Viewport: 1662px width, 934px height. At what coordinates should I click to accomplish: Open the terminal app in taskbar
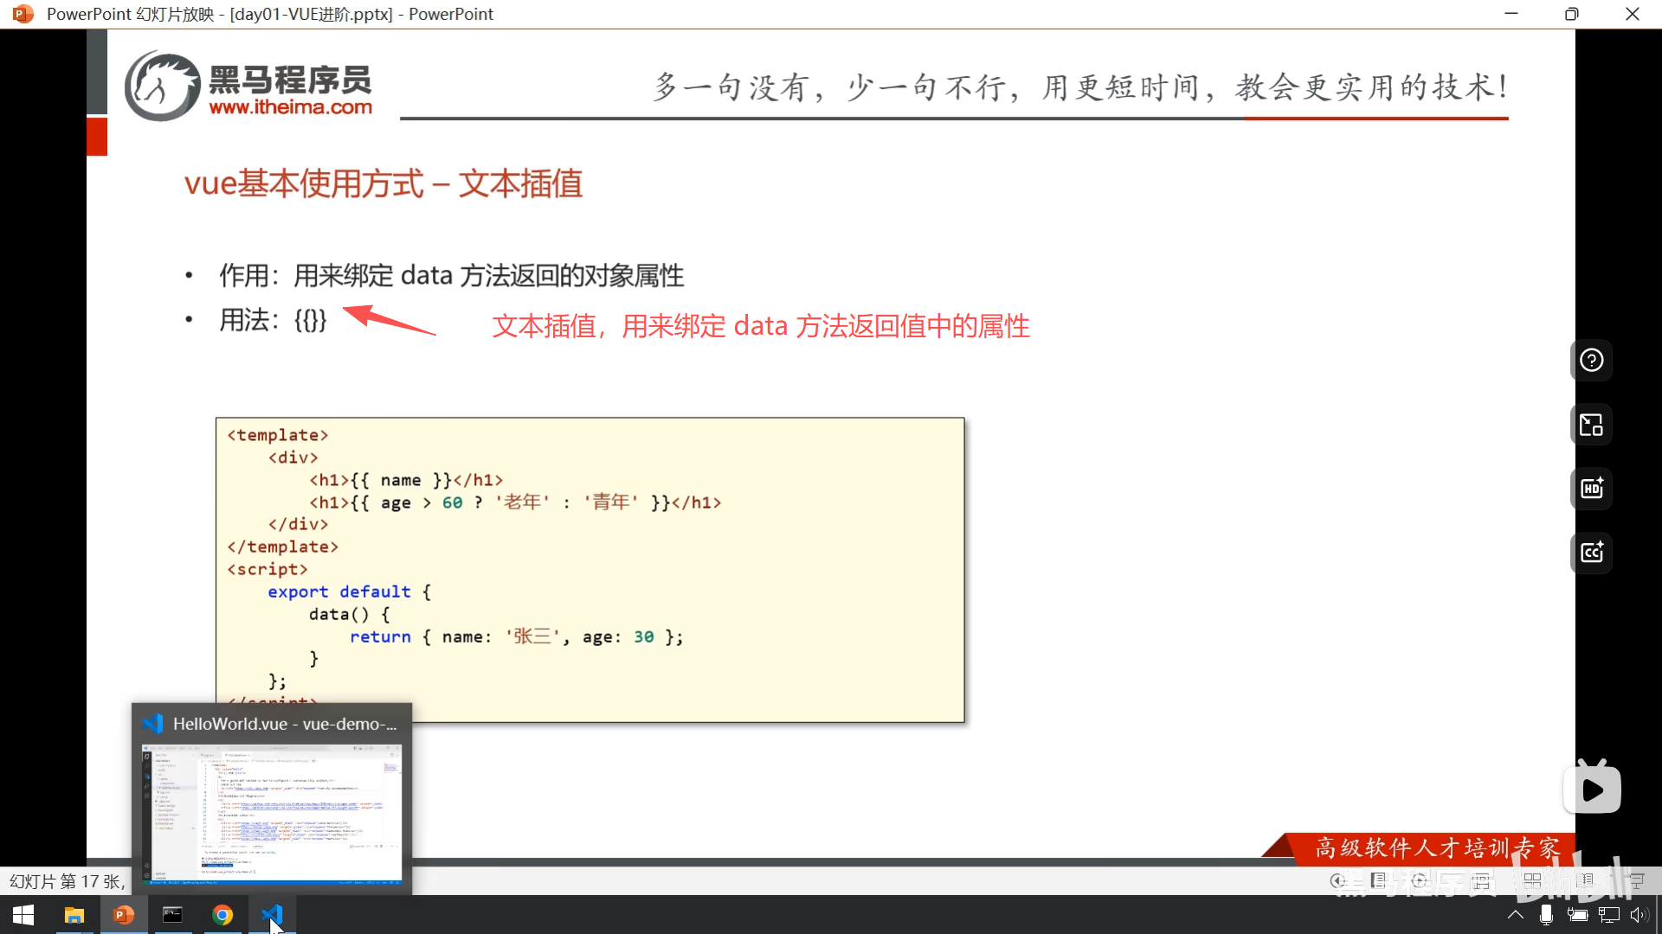(172, 915)
